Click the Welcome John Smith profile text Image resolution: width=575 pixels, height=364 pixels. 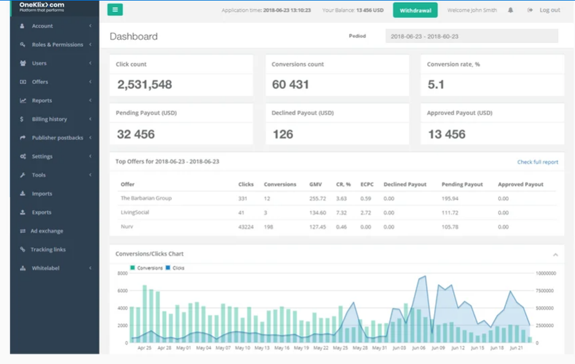[x=472, y=10]
